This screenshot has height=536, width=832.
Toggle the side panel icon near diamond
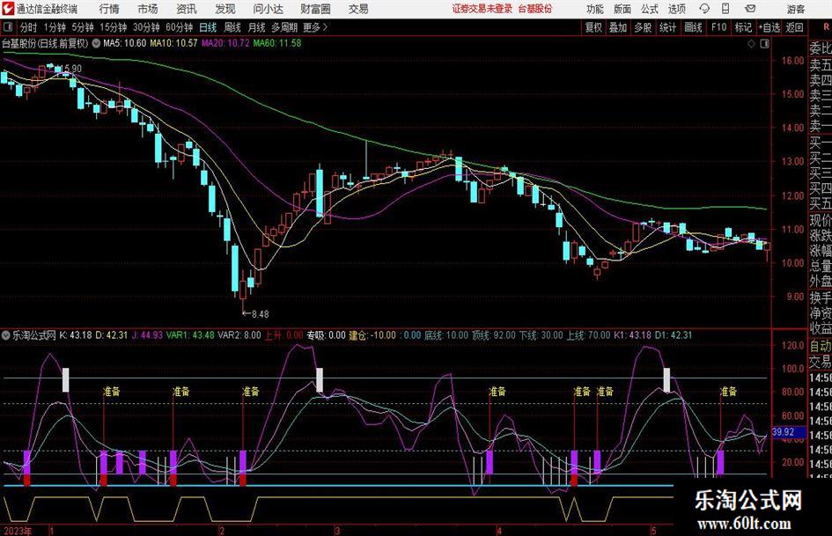(x=764, y=44)
